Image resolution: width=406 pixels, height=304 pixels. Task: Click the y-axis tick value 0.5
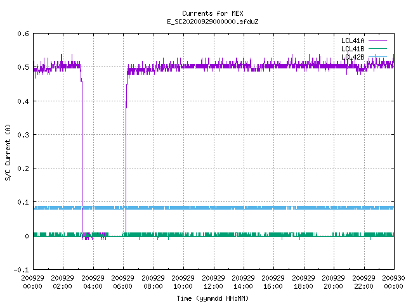(x=23, y=67)
